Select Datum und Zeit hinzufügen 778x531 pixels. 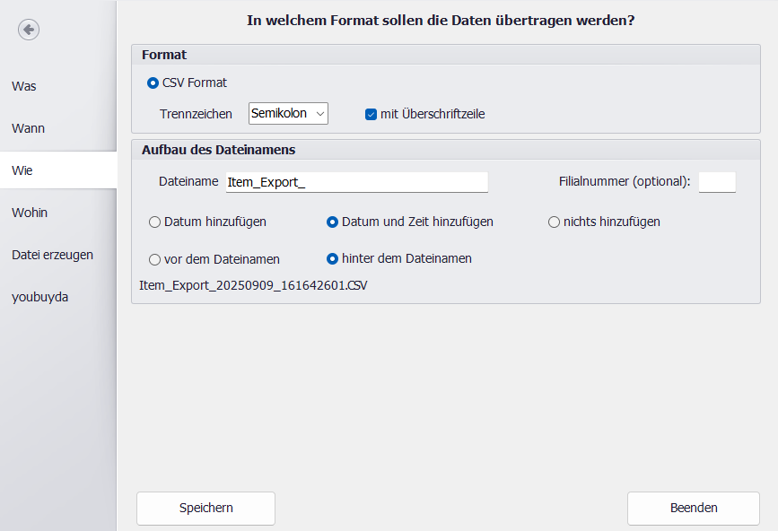tap(333, 222)
